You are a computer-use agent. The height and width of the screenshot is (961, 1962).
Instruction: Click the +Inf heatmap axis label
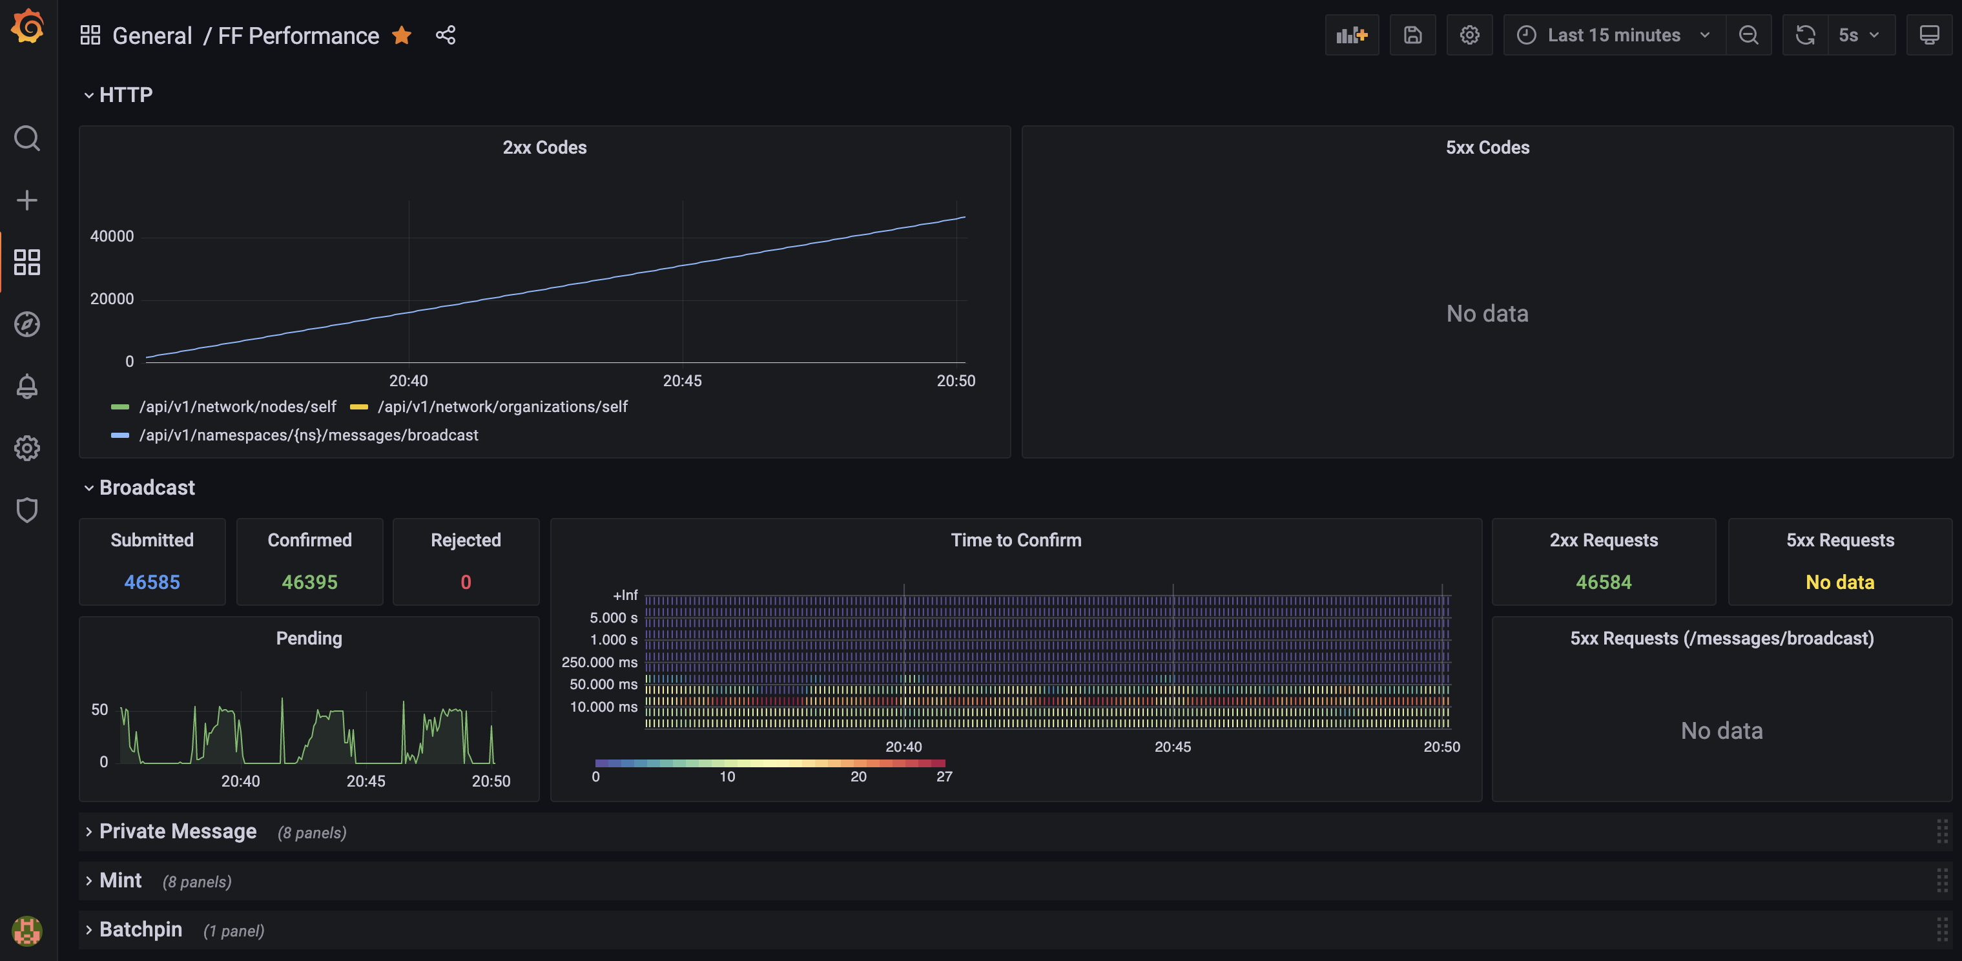click(x=625, y=595)
